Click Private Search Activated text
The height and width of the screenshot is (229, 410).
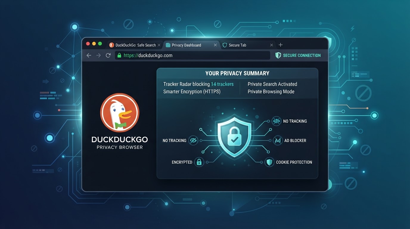click(272, 84)
